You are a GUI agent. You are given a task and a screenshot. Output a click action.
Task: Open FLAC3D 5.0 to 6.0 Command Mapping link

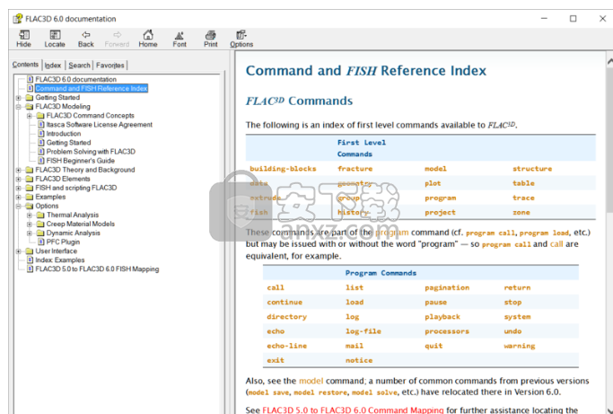353,410
